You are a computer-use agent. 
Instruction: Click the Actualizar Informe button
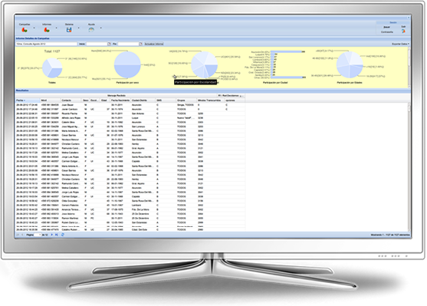154,44
